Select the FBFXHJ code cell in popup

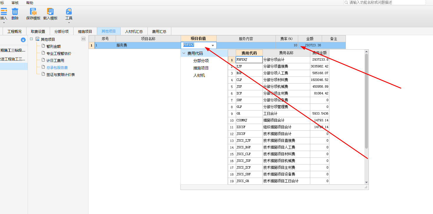click(249, 60)
